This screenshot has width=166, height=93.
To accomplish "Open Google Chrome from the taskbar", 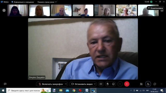I will point(74,90).
